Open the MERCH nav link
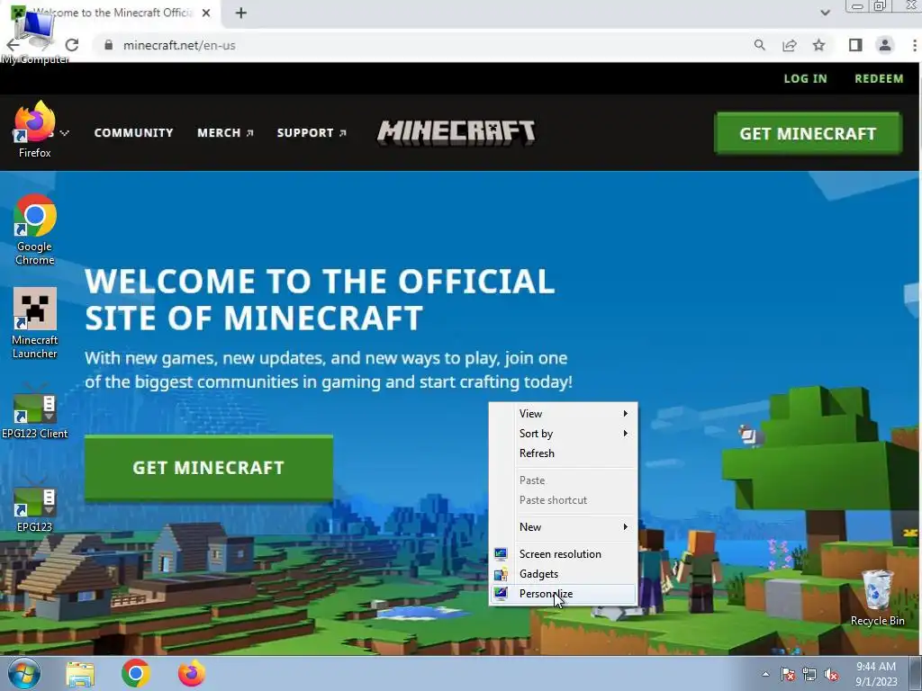This screenshot has height=691, width=922. pos(225,133)
